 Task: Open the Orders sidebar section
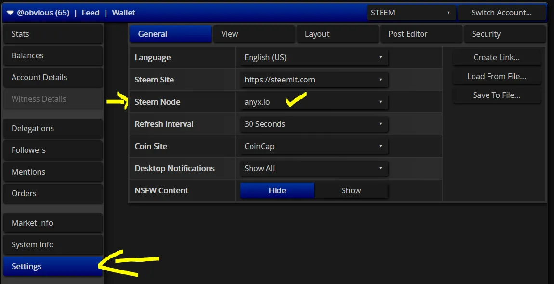[x=53, y=193]
